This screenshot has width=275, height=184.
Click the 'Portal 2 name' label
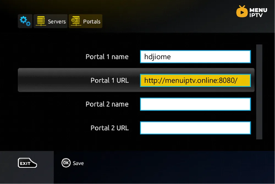point(107,104)
